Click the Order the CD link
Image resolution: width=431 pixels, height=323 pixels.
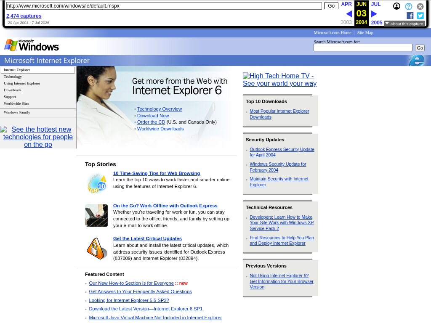click(x=151, y=122)
